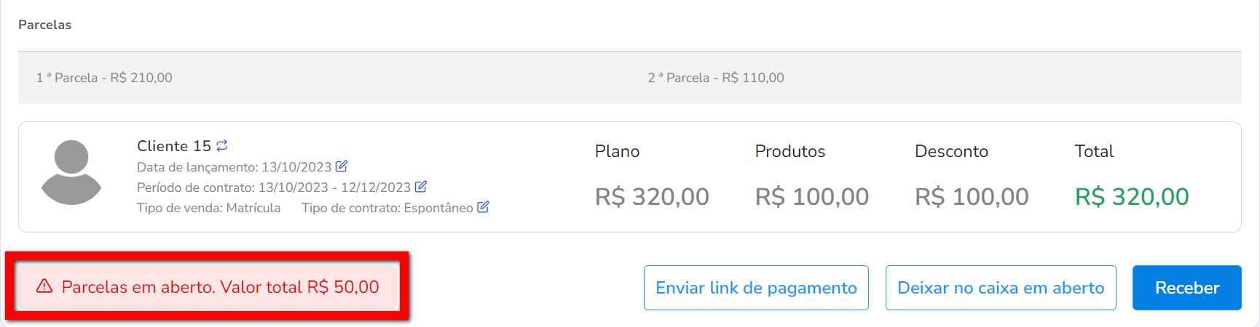Click the swap client icon beside Cliente 15
1260x327 pixels.
tap(222, 145)
